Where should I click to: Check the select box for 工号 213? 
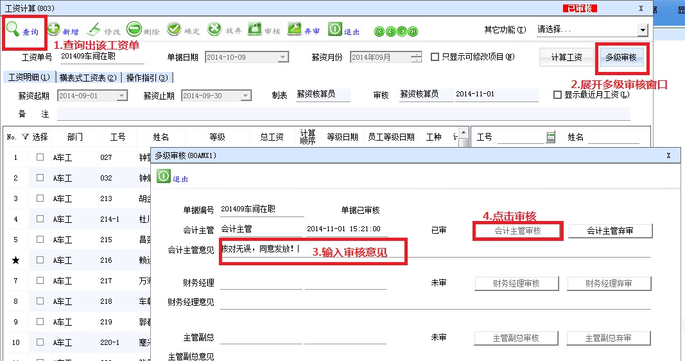point(40,198)
